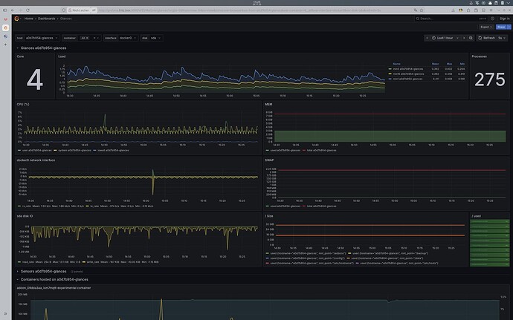Click the top green bar in / used gauge
This screenshot has width=513, height=320.
490,221
